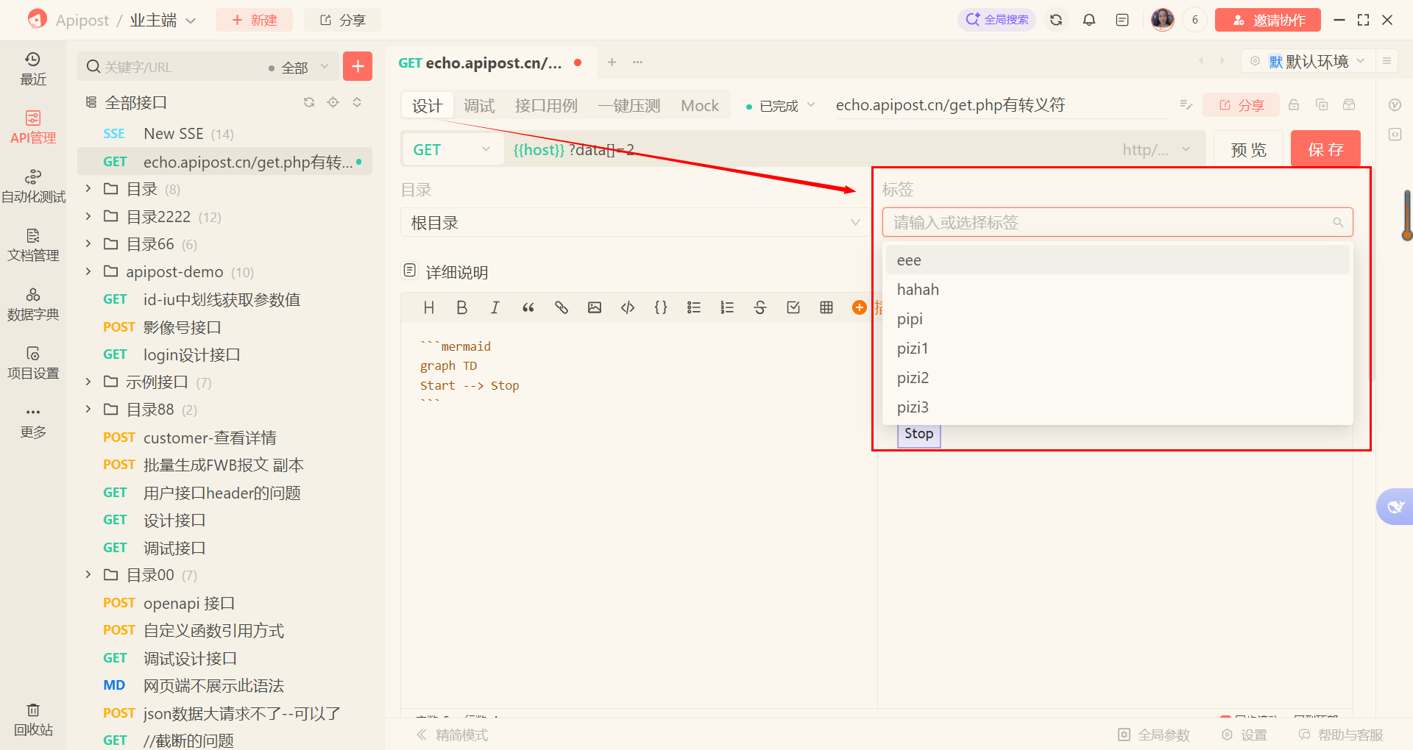Image resolution: width=1413 pixels, height=750 pixels.
Task: Select the echo.apipost.cn request tab
Action: coord(491,63)
